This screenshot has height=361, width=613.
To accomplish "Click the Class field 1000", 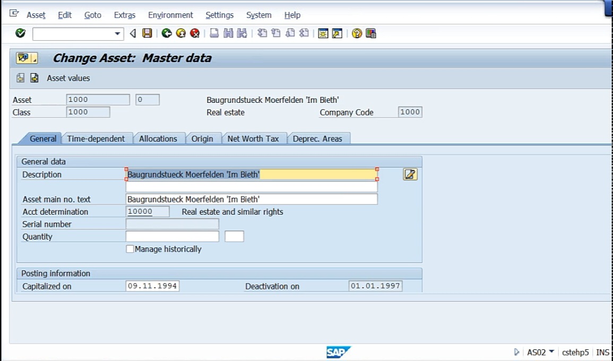I will tap(88, 112).
